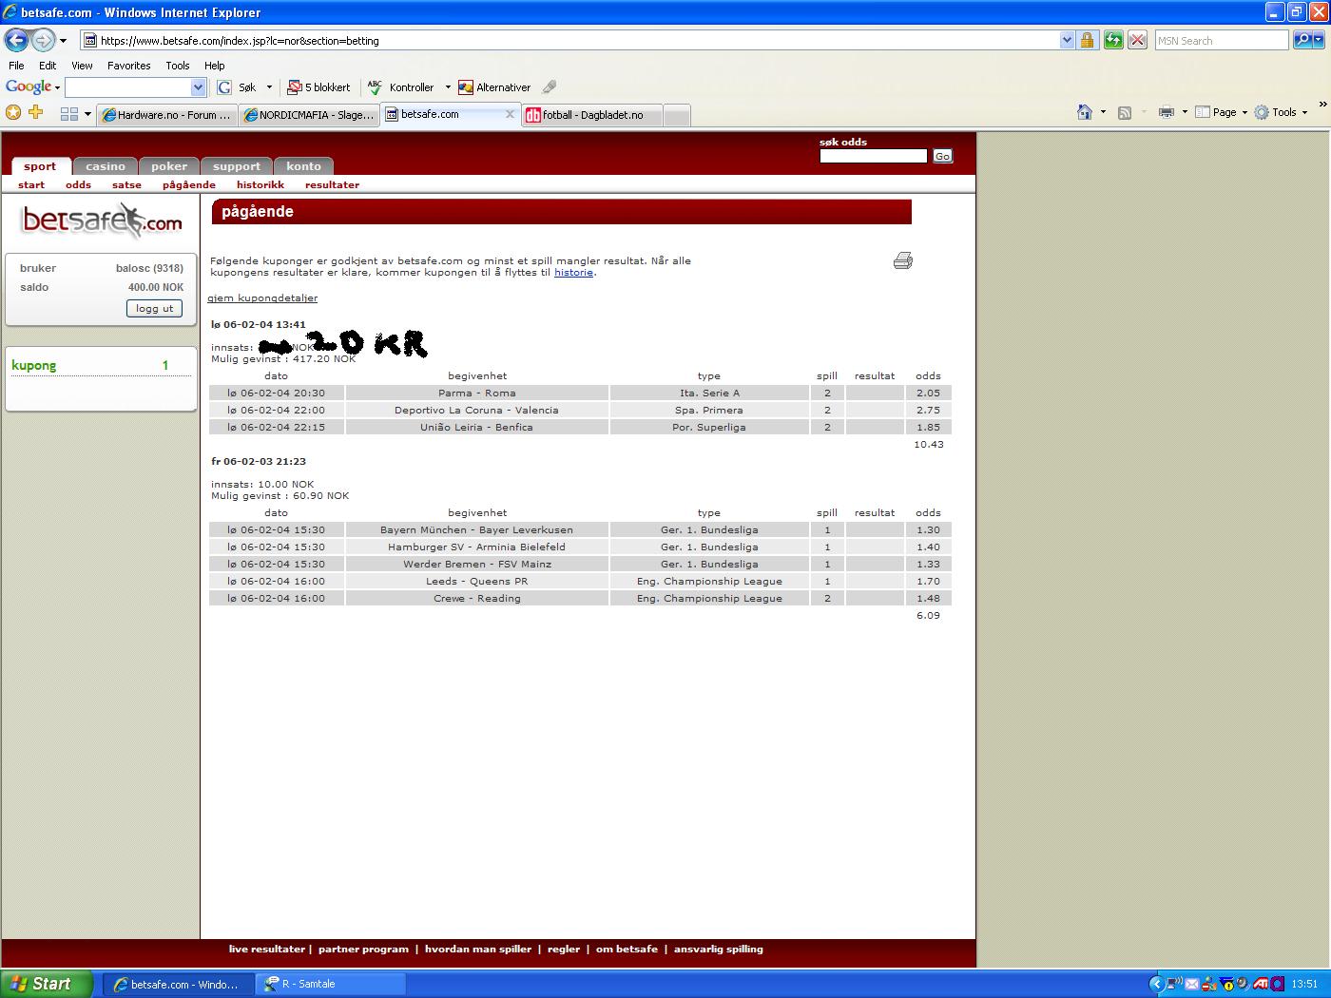Go back with the browser Back arrow
1331x998 pixels.
tap(16, 40)
